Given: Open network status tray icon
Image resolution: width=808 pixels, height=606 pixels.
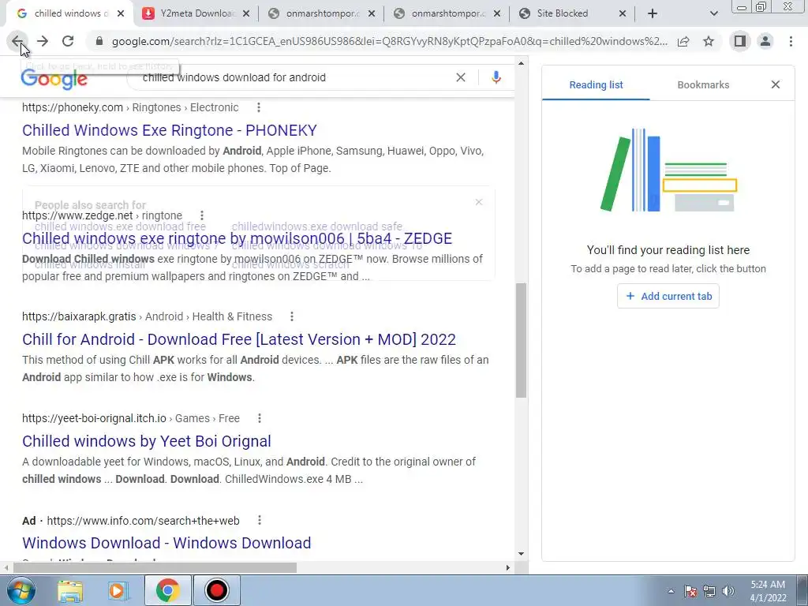Looking at the screenshot, I should tap(709, 591).
